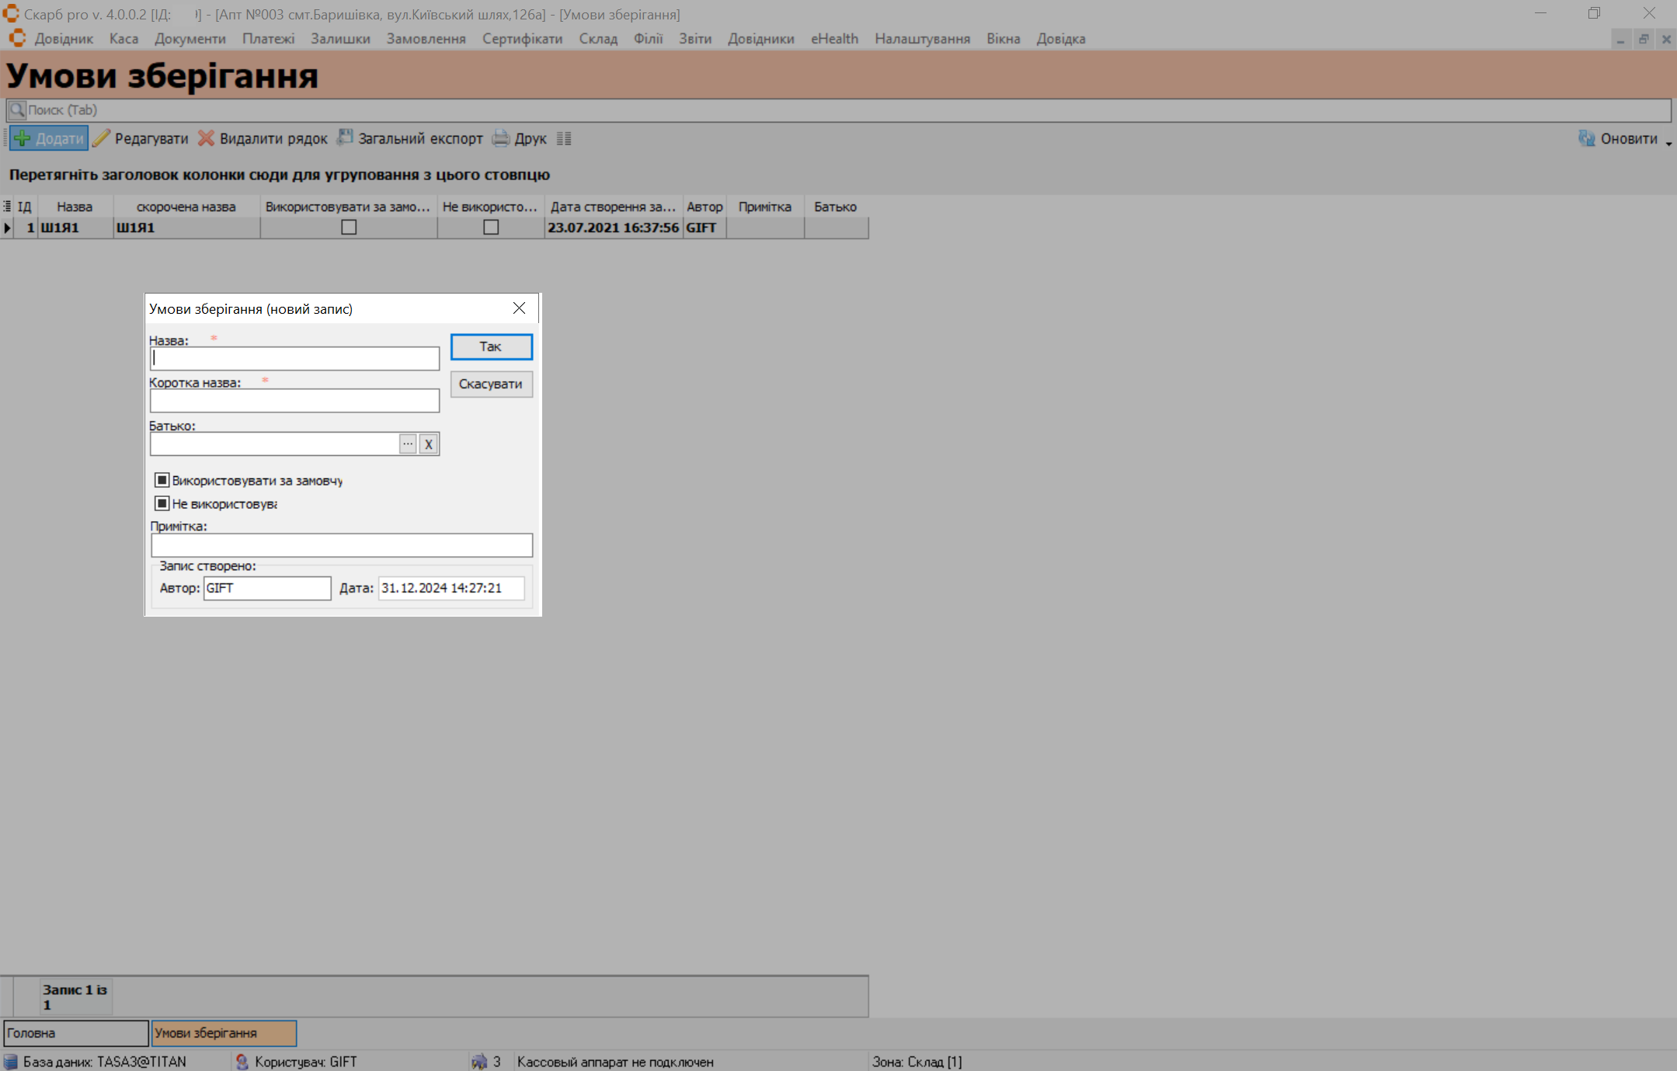Toggle the 'Не використовувати' checkbox in the dialog
Image resolution: width=1677 pixels, height=1071 pixels.
tap(162, 503)
